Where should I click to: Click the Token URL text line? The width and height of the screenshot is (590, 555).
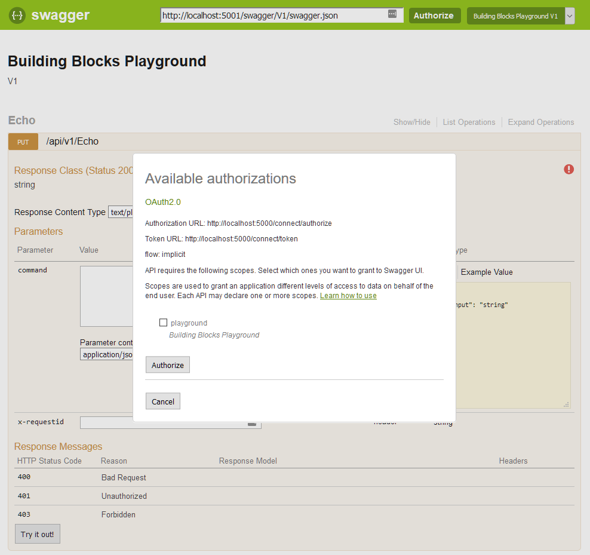(x=221, y=239)
